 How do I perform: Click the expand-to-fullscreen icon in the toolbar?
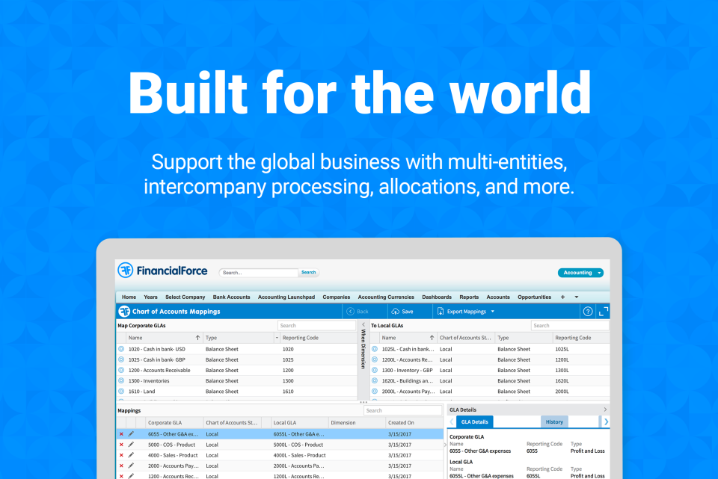(x=604, y=311)
